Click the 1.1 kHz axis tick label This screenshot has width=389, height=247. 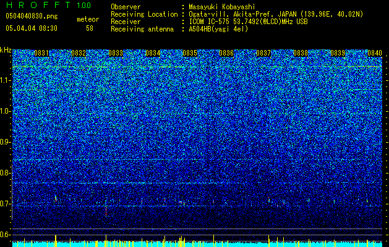[x=5, y=80]
